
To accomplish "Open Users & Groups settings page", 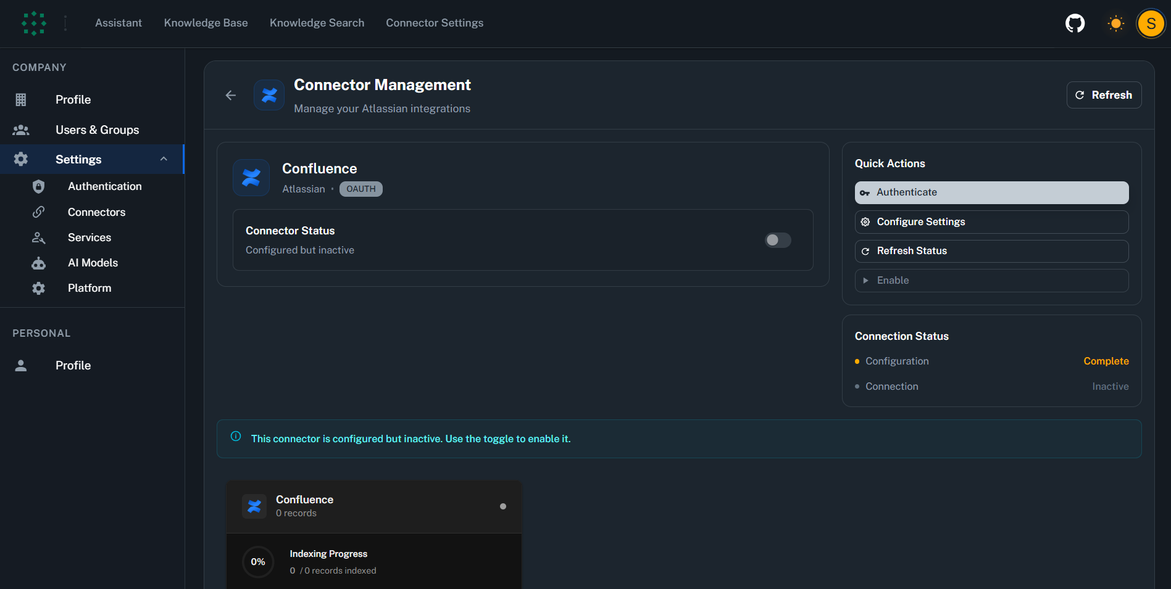I will [x=97, y=130].
